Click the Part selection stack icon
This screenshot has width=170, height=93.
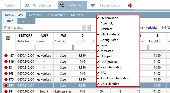click(27, 5)
